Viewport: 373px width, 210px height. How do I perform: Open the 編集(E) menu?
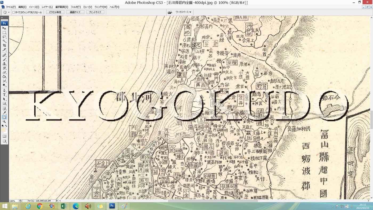tap(22, 7)
